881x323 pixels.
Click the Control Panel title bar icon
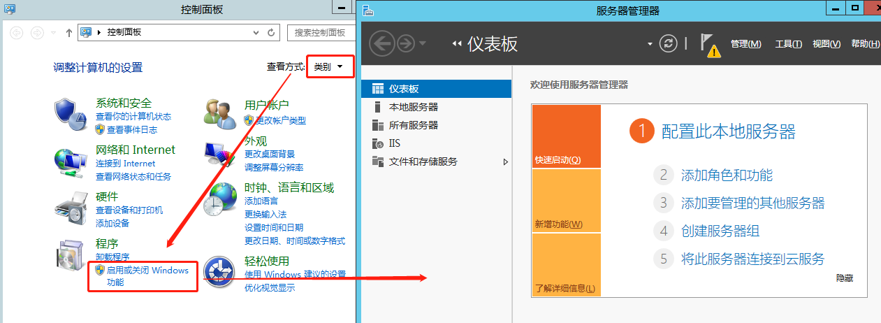pos(10,8)
